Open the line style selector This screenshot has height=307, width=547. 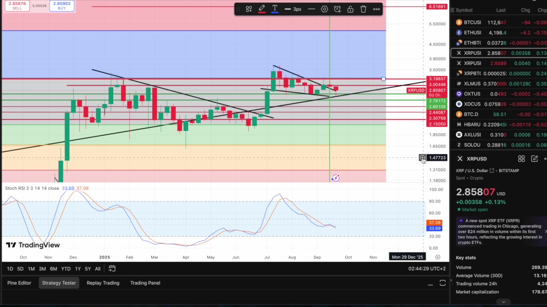(312, 9)
